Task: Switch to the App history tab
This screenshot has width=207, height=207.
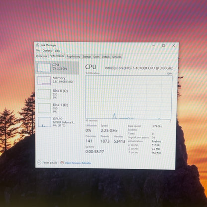Action: (x=73, y=57)
